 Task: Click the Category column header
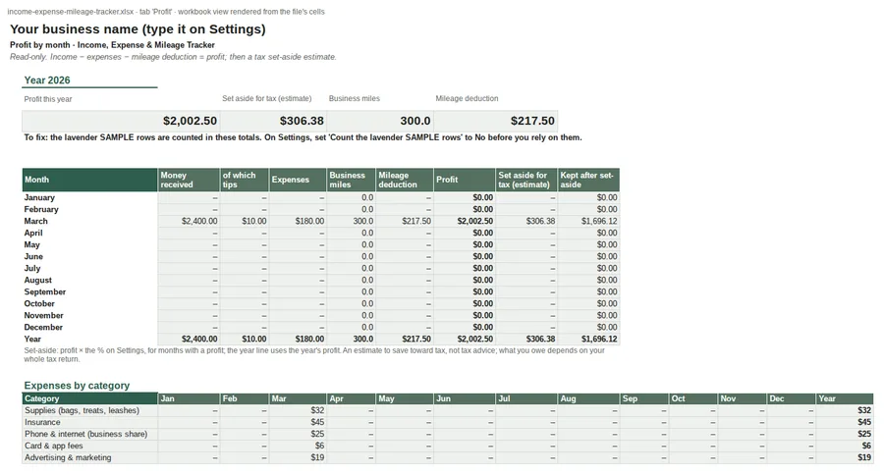pos(89,398)
